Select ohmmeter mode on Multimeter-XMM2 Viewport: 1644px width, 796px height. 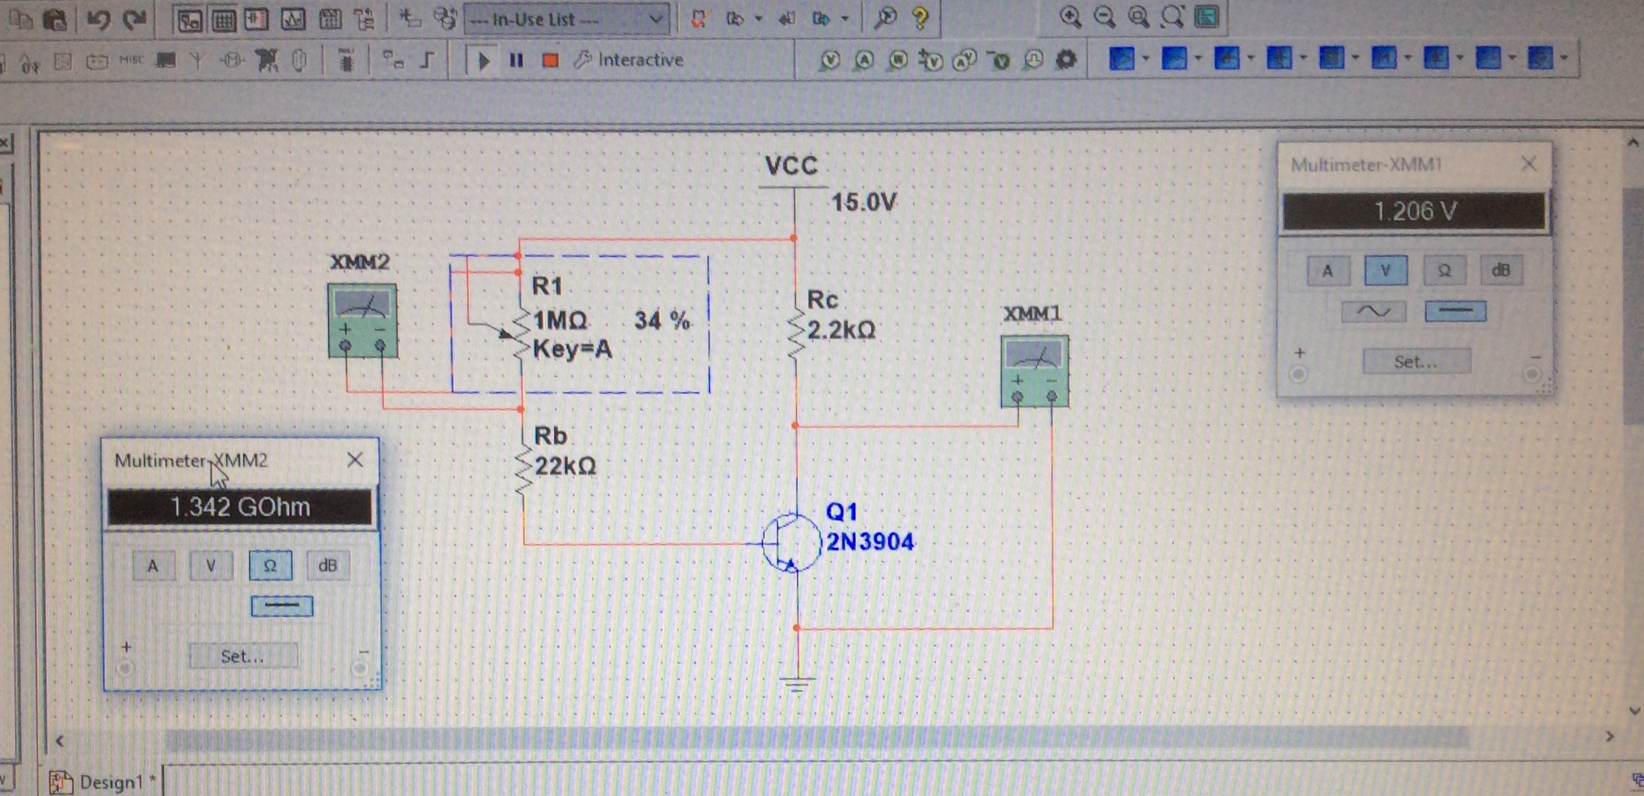click(270, 565)
